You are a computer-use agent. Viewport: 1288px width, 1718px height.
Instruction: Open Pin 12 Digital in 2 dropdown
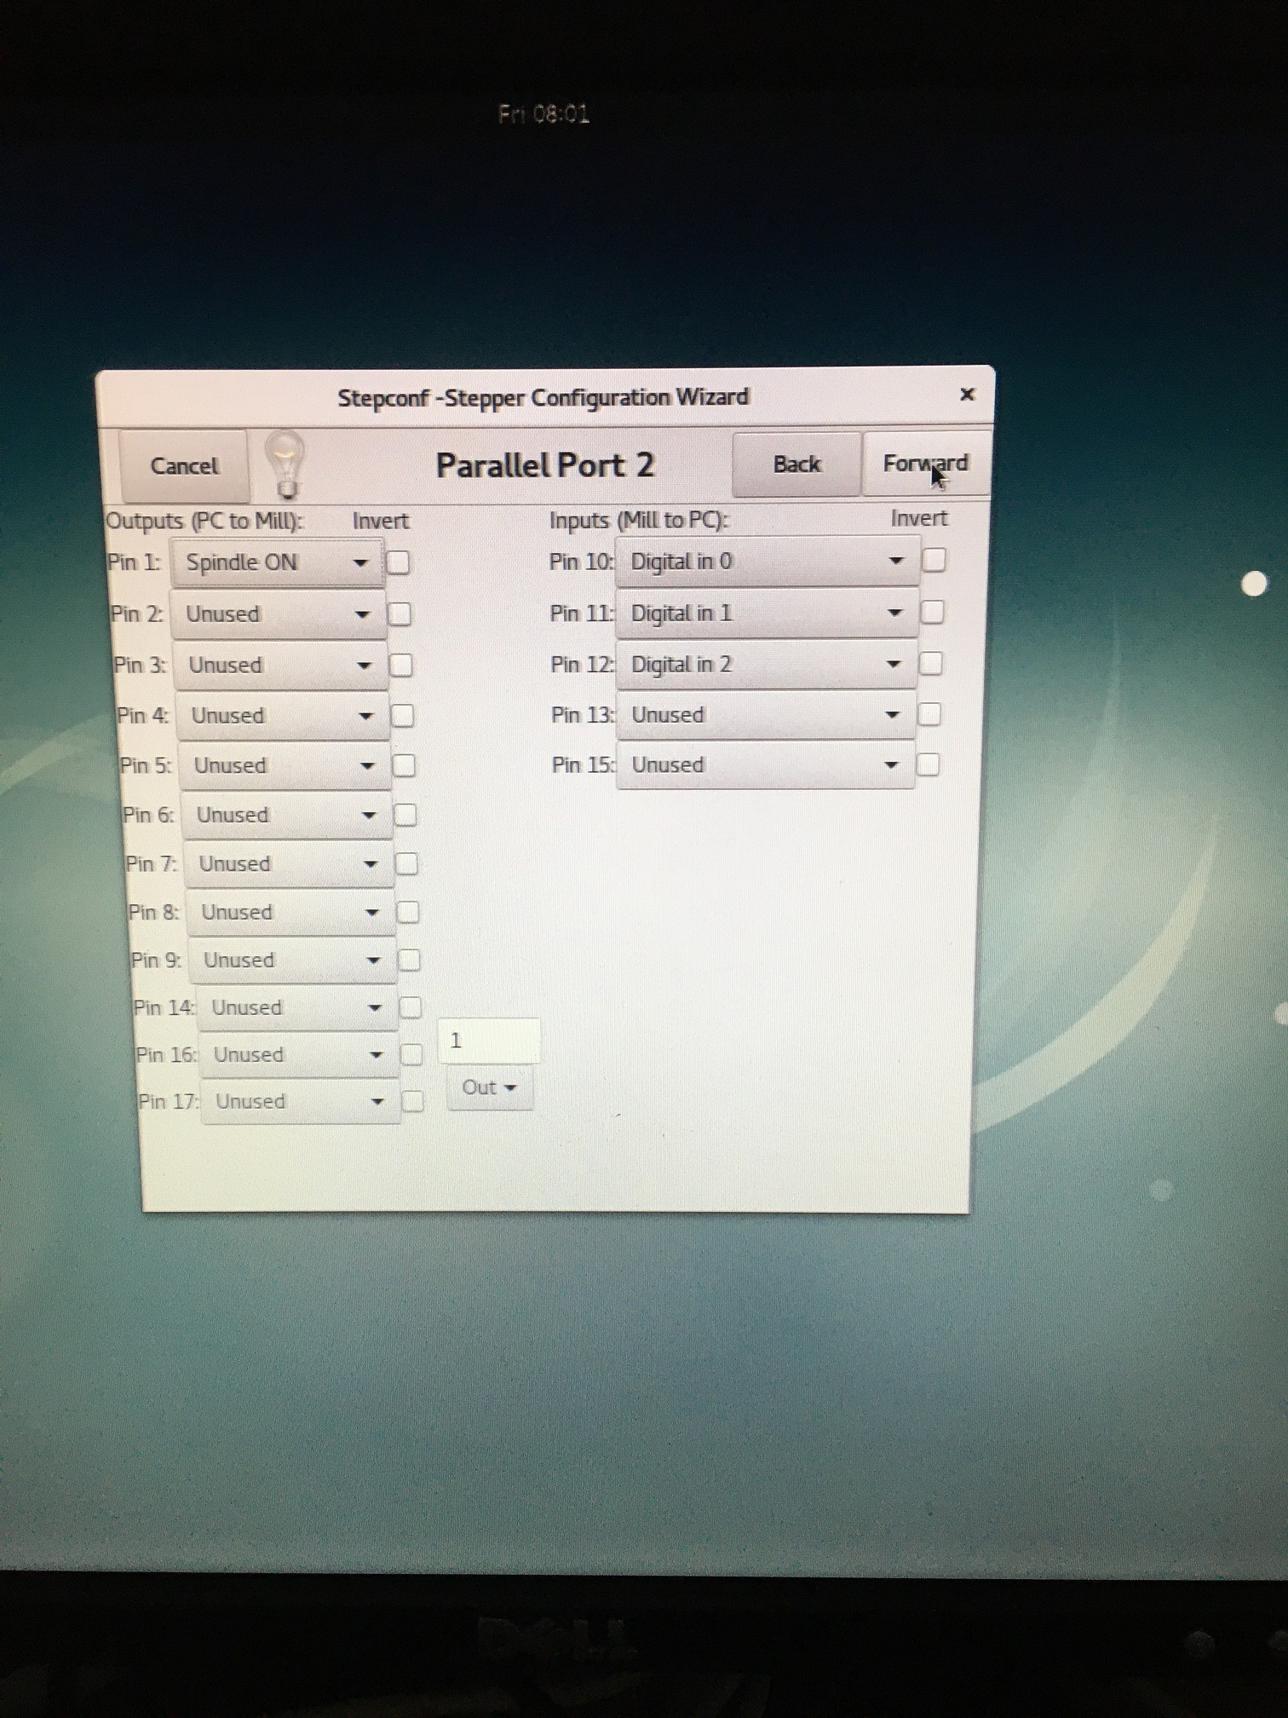coord(766,665)
